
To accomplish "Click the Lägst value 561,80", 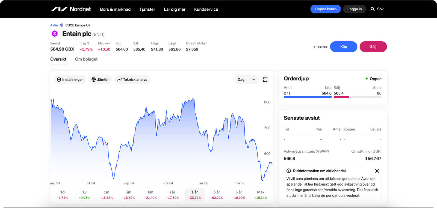I will 175,49.
